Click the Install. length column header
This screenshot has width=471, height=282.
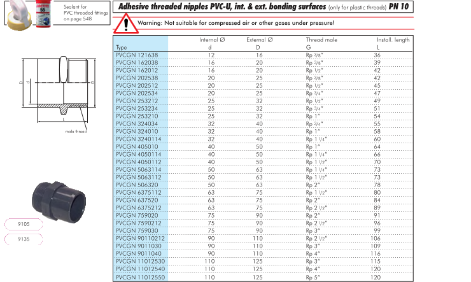tap(377, 40)
